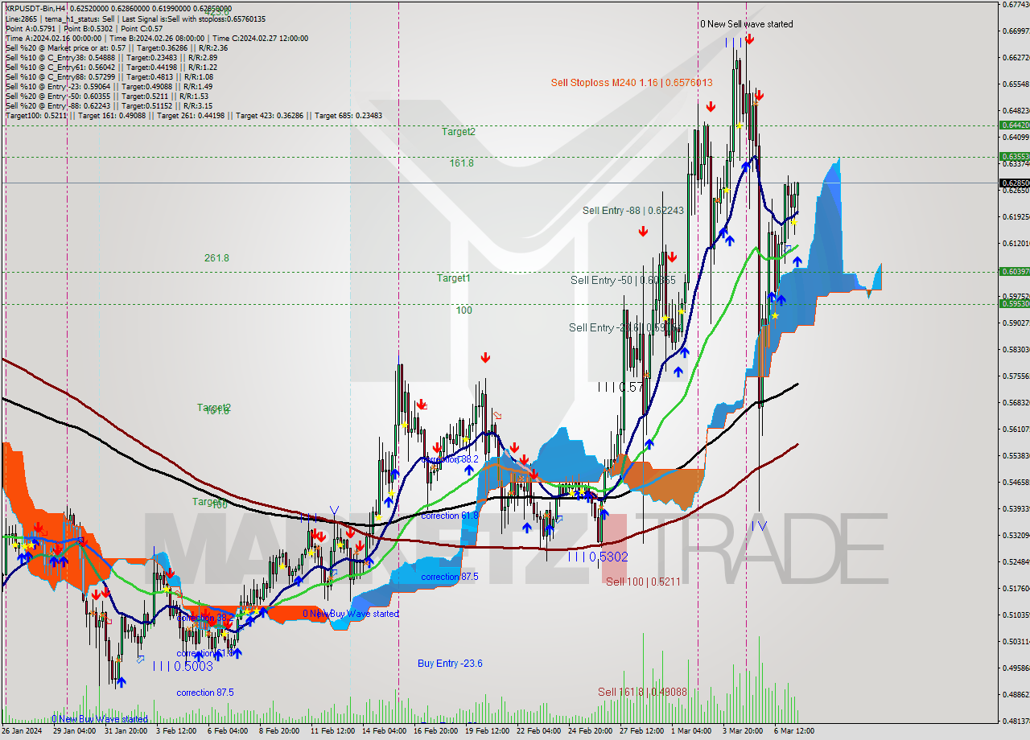Click the '26 Jan 2024' date on time axis
Image resolution: width=1030 pixels, height=740 pixels.
tap(23, 731)
